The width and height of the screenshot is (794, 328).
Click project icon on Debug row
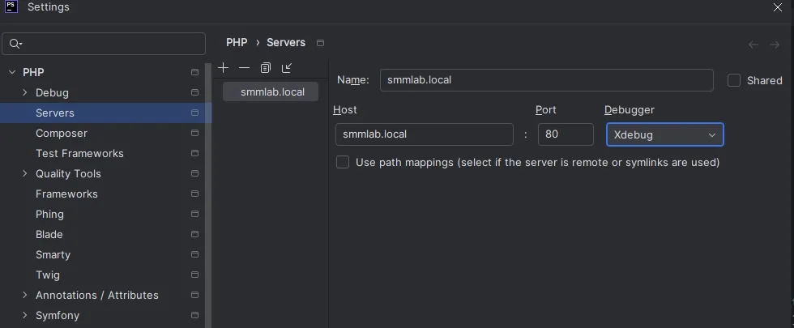(194, 92)
